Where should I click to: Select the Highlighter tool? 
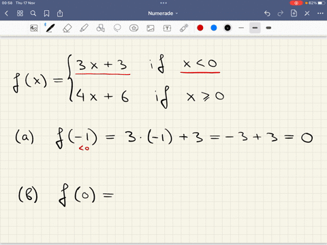tap(84, 28)
